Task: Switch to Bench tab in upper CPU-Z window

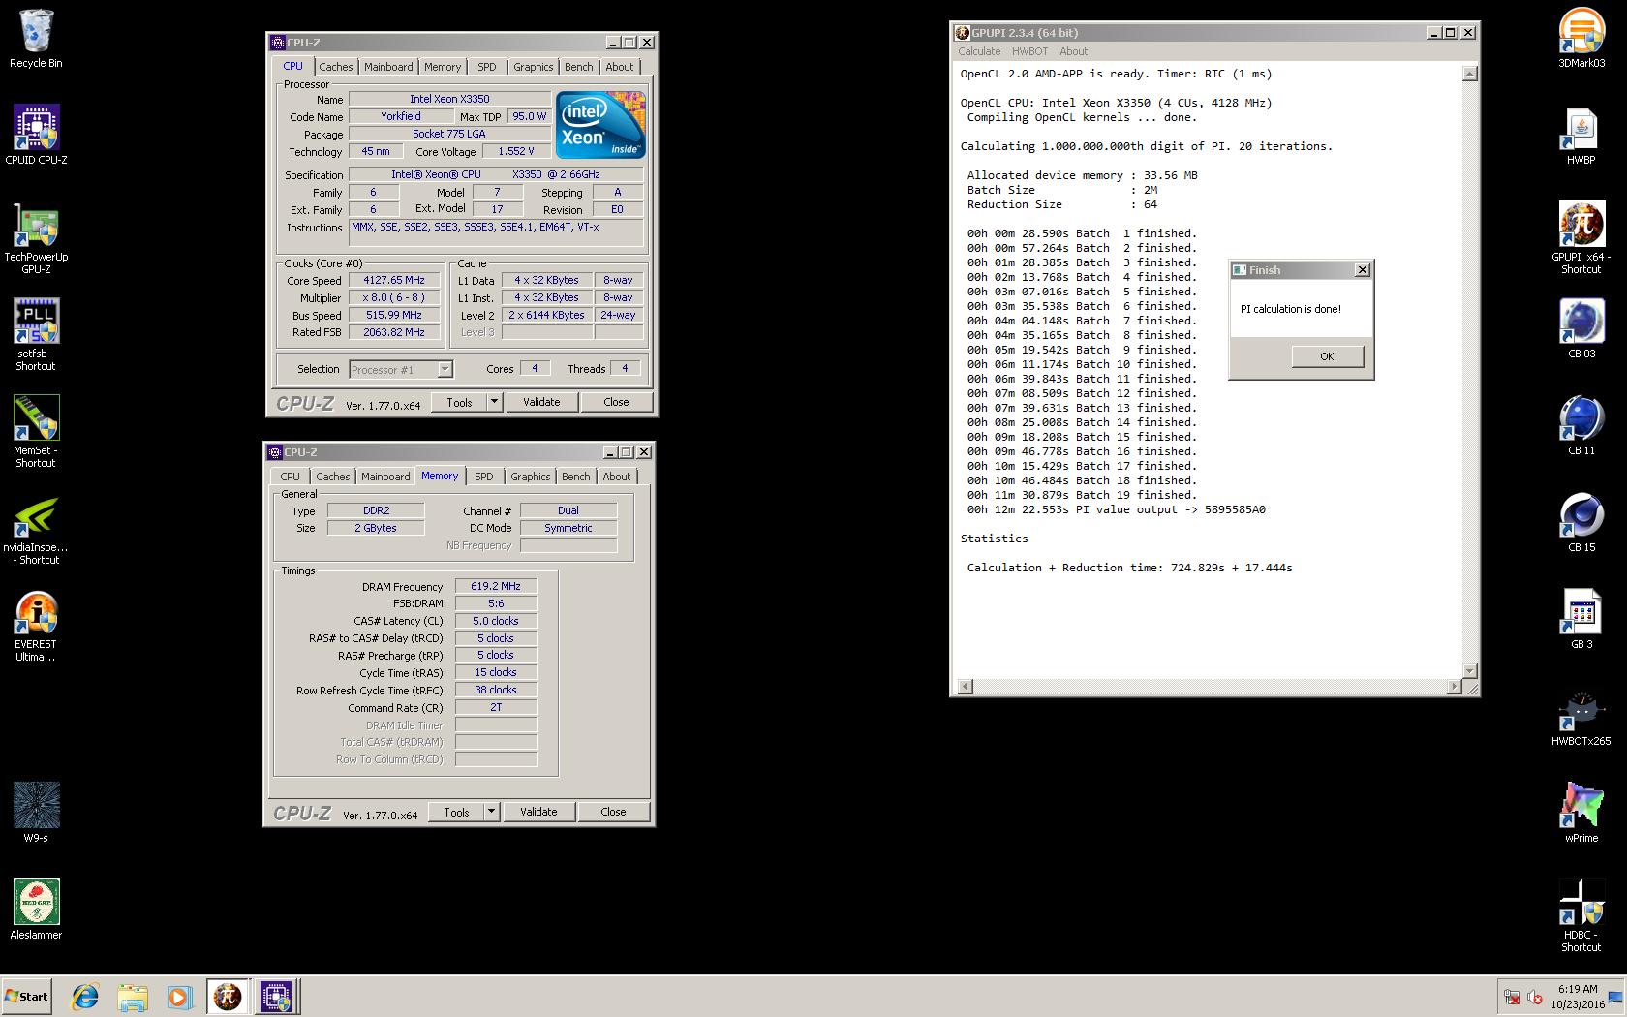Action: point(579,67)
